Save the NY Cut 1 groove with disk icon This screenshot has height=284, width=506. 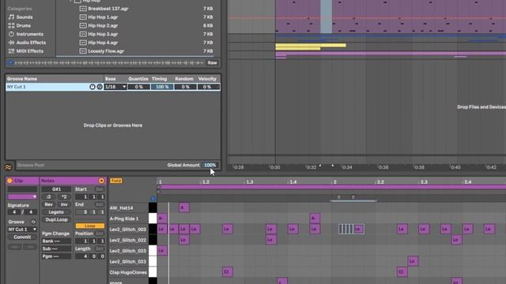(93, 87)
